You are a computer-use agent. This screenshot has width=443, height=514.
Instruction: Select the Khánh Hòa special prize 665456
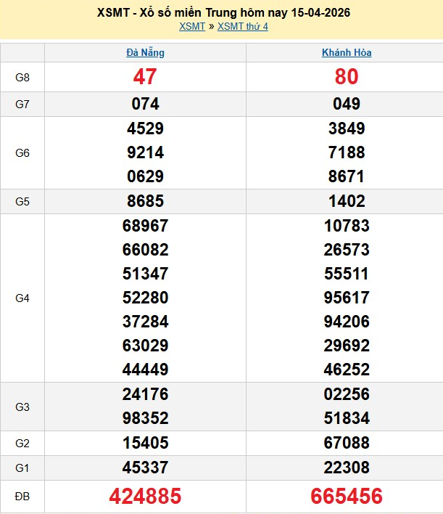pyautogui.click(x=347, y=497)
